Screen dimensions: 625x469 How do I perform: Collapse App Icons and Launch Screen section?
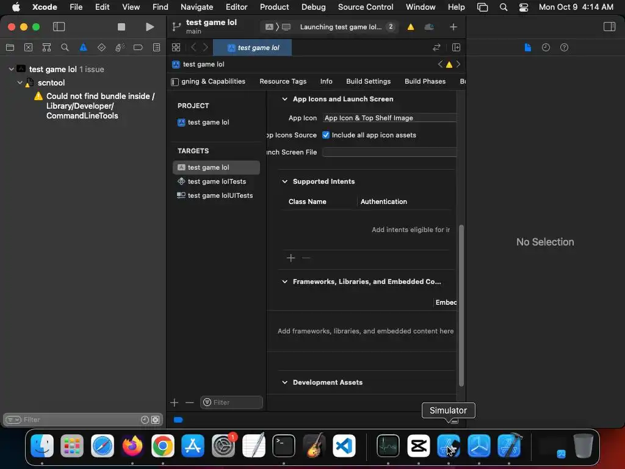point(284,99)
